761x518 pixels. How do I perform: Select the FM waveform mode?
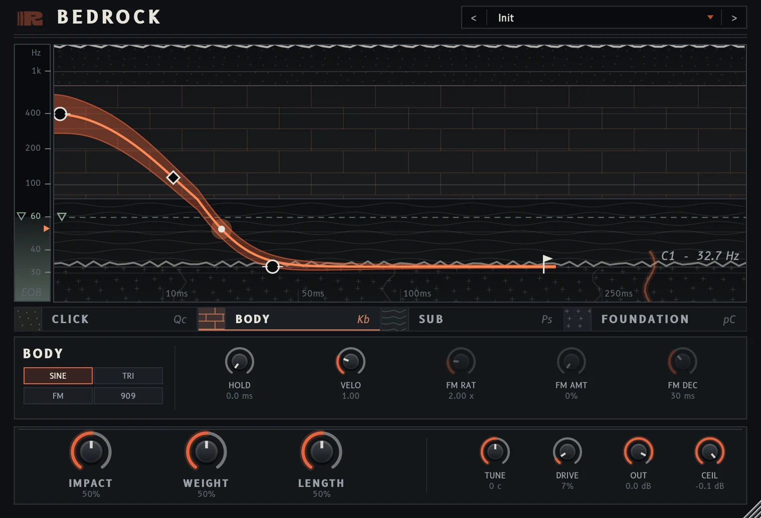click(x=58, y=396)
